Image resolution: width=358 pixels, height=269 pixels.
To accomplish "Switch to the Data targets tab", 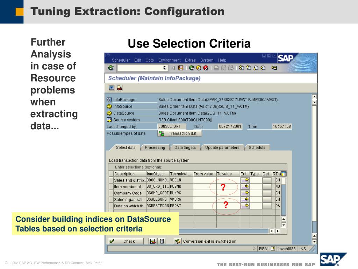I will [185, 147].
